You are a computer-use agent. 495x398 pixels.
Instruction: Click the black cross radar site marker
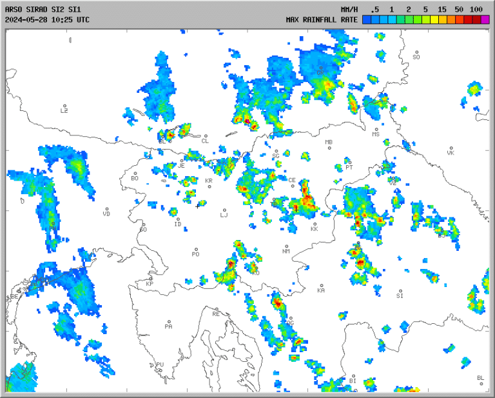point(197,206)
